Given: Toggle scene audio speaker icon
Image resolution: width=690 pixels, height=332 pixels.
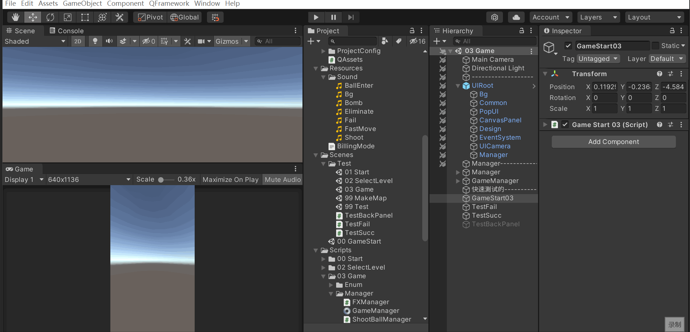Looking at the screenshot, I should (x=109, y=41).
